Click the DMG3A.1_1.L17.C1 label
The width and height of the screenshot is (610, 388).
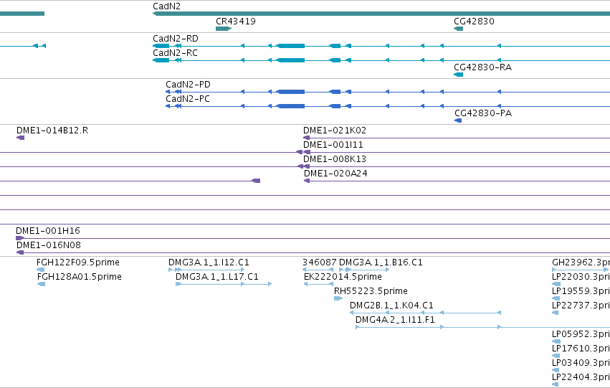pyautogui.click(x=217, y=277)
